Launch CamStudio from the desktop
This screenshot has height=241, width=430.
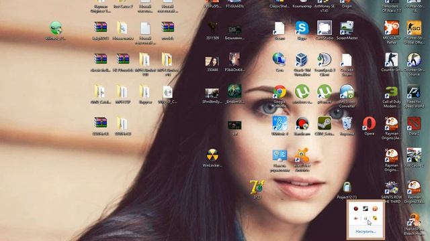pos(325,28)
